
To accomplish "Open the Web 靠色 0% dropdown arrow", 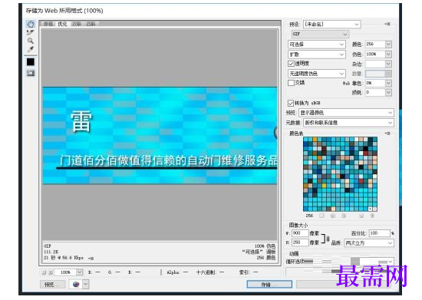I will point(388,83).
